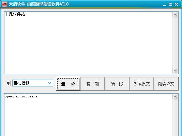
Task: Close the translator window
Action: click(177, 4)
